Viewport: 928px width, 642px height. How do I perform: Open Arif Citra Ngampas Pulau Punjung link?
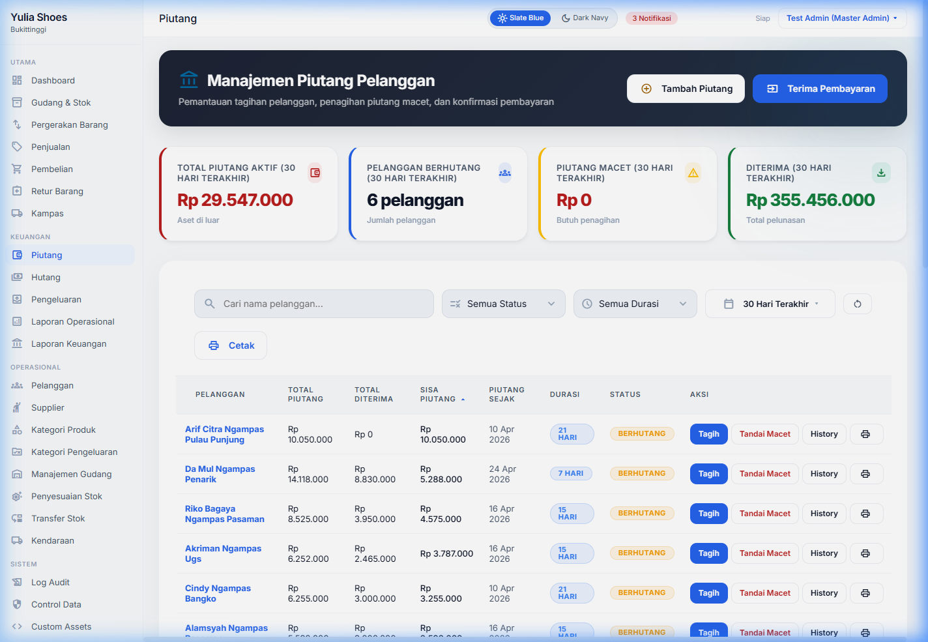[224, 434]
